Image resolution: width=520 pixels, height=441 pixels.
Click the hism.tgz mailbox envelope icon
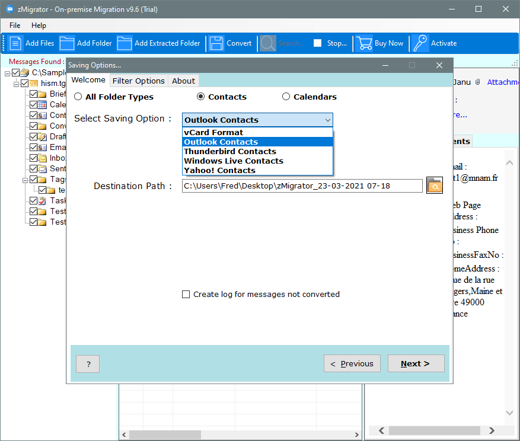click(33, 83)
